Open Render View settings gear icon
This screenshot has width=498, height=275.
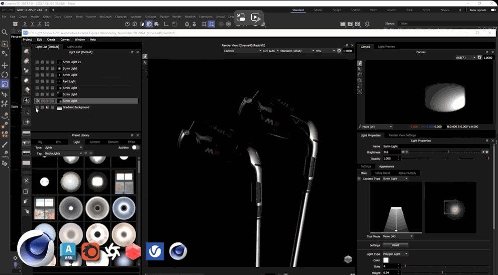[339, 51]
